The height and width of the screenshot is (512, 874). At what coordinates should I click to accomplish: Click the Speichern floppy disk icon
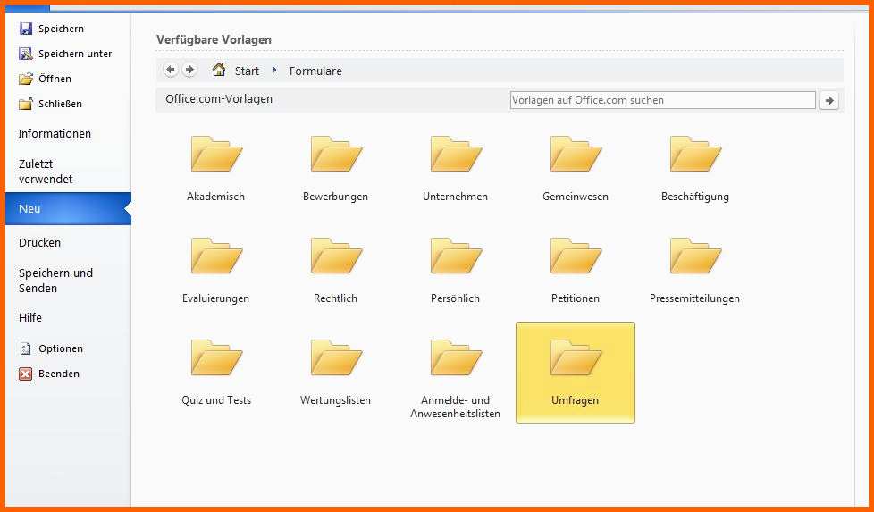click(26, 29)
